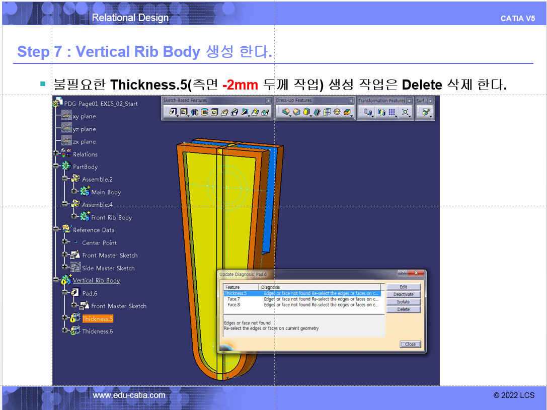
Task: Click the Mirror tool icon
Action: (381, 112)
